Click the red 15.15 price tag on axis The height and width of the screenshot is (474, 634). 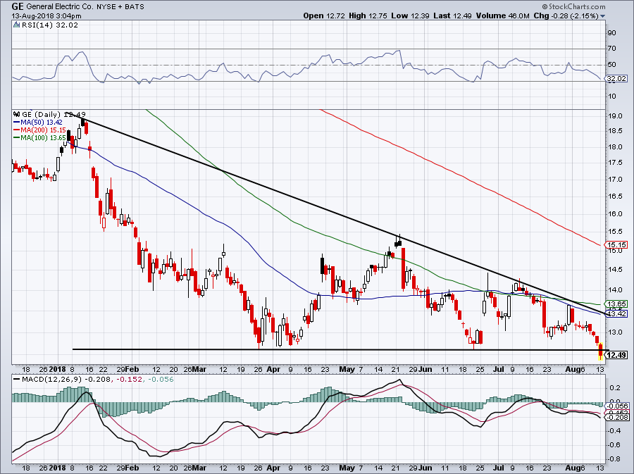(x=616, y=244)
